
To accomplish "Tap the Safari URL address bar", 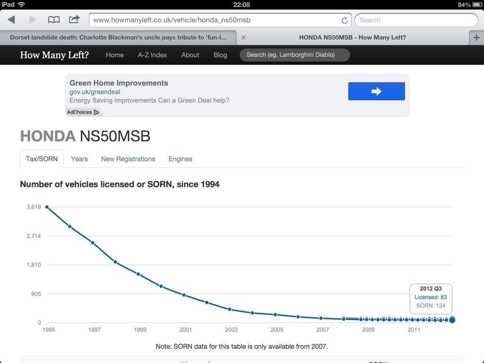I will [x=215, y=20].
